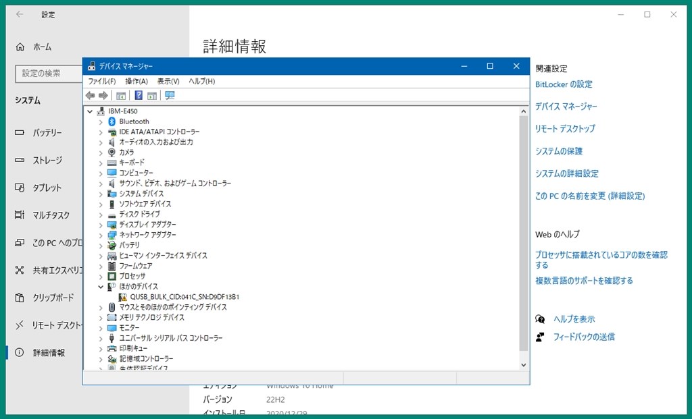The width and height of the screenshot is (692, 419).
Task: Click the scan for hardware changes monitor icon
Action: pyautogui.click(x=170, y=96)
